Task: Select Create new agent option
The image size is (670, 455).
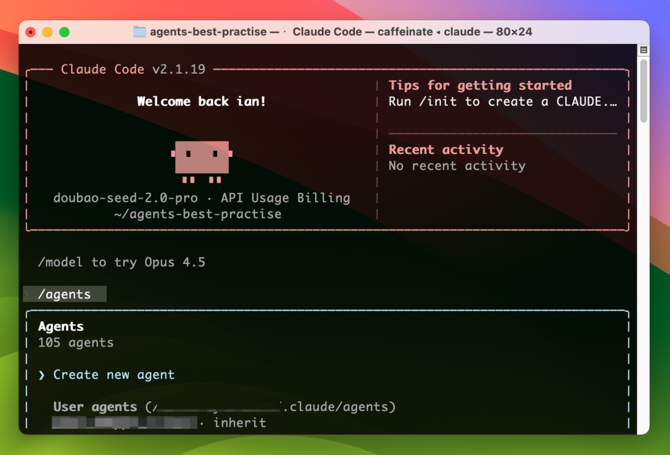Action: point(114,375)
